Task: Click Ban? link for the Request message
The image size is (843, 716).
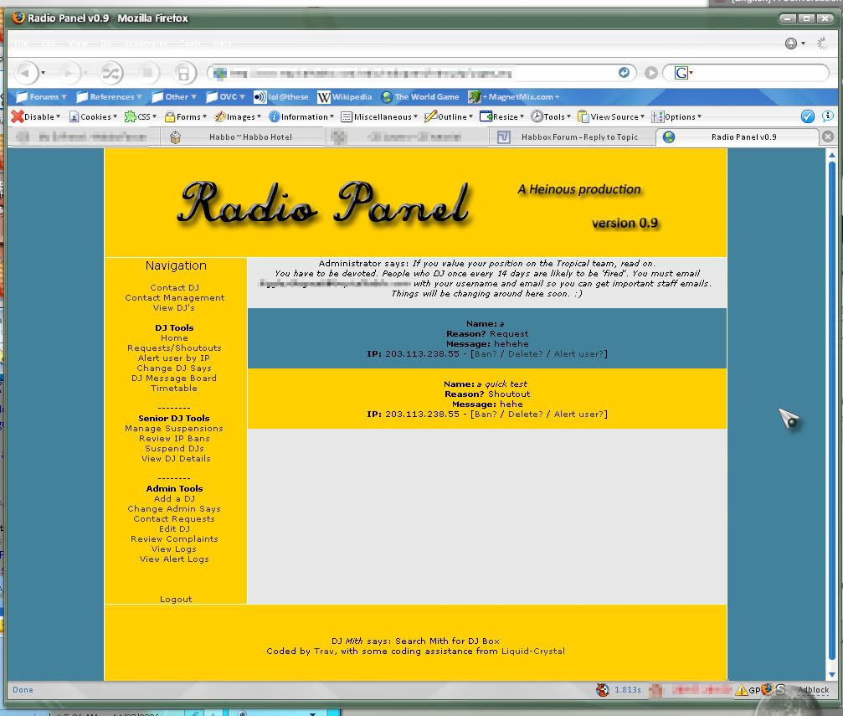Action: (486, 354)
